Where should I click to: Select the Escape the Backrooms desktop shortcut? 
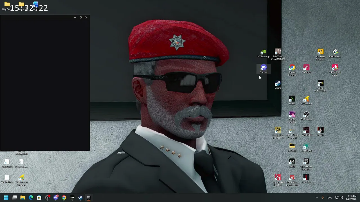click(x=278, y=133)
